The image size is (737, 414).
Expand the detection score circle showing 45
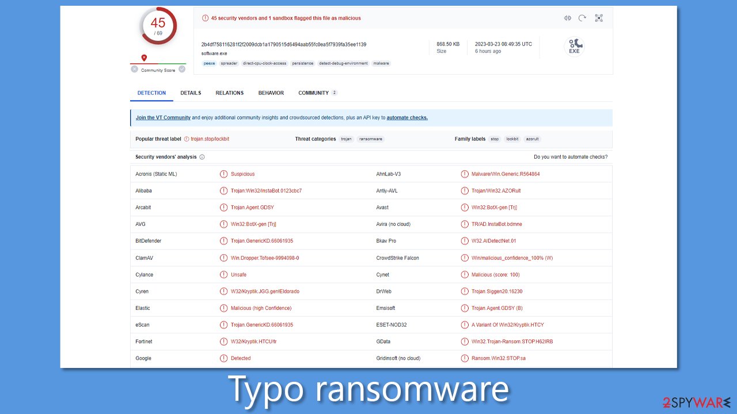158,25
